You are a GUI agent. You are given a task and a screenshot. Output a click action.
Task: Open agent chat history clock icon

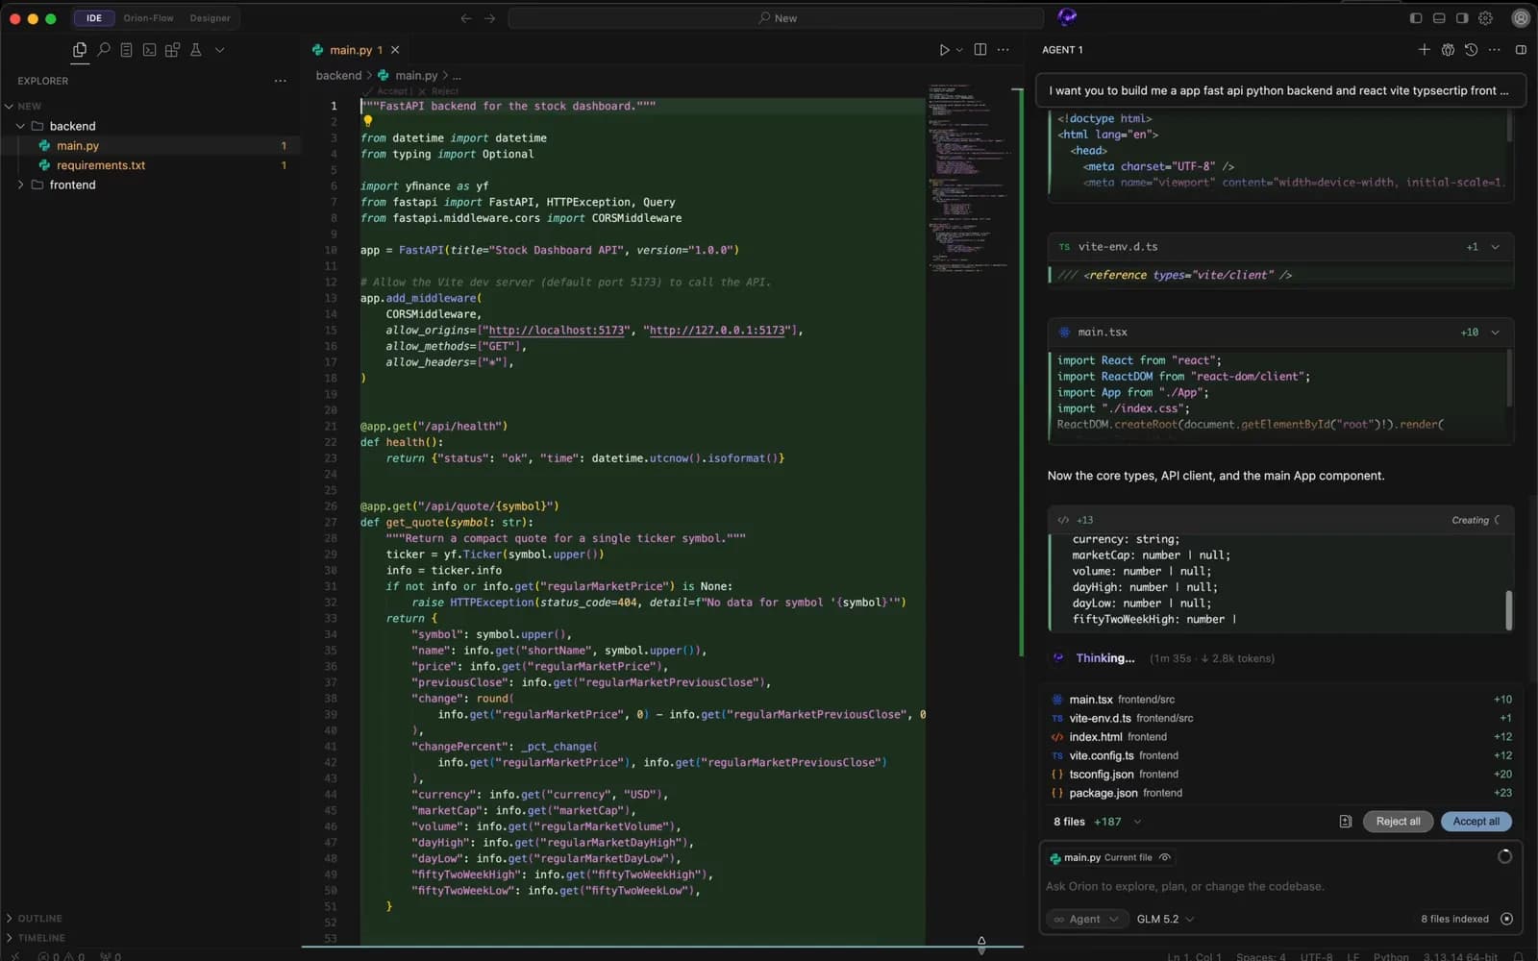(x=1471, y=50)
